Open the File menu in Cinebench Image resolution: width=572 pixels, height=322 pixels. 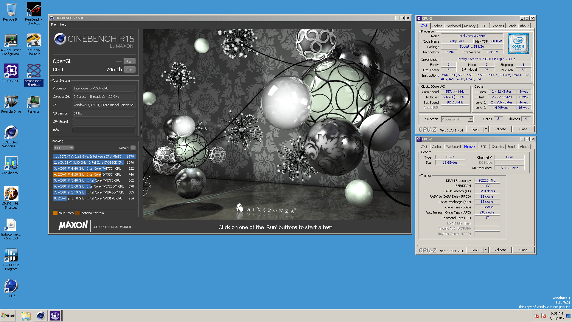[x=53, y=24]
